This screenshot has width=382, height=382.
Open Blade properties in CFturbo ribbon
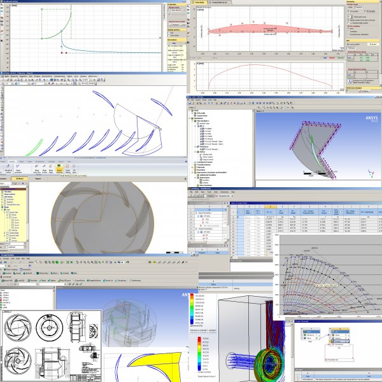[18, 169]
